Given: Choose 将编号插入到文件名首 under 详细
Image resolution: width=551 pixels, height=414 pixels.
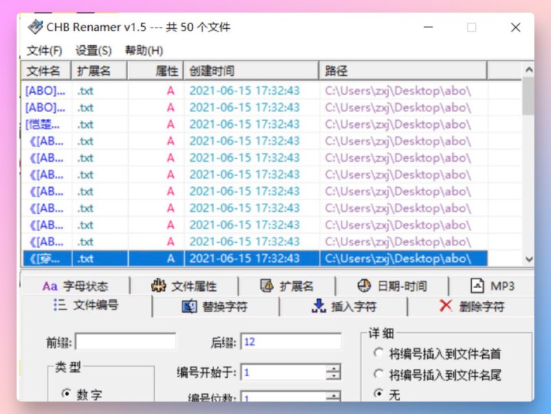Looking at the screenshot, I should pyautogui.click(x=380, y=353).
